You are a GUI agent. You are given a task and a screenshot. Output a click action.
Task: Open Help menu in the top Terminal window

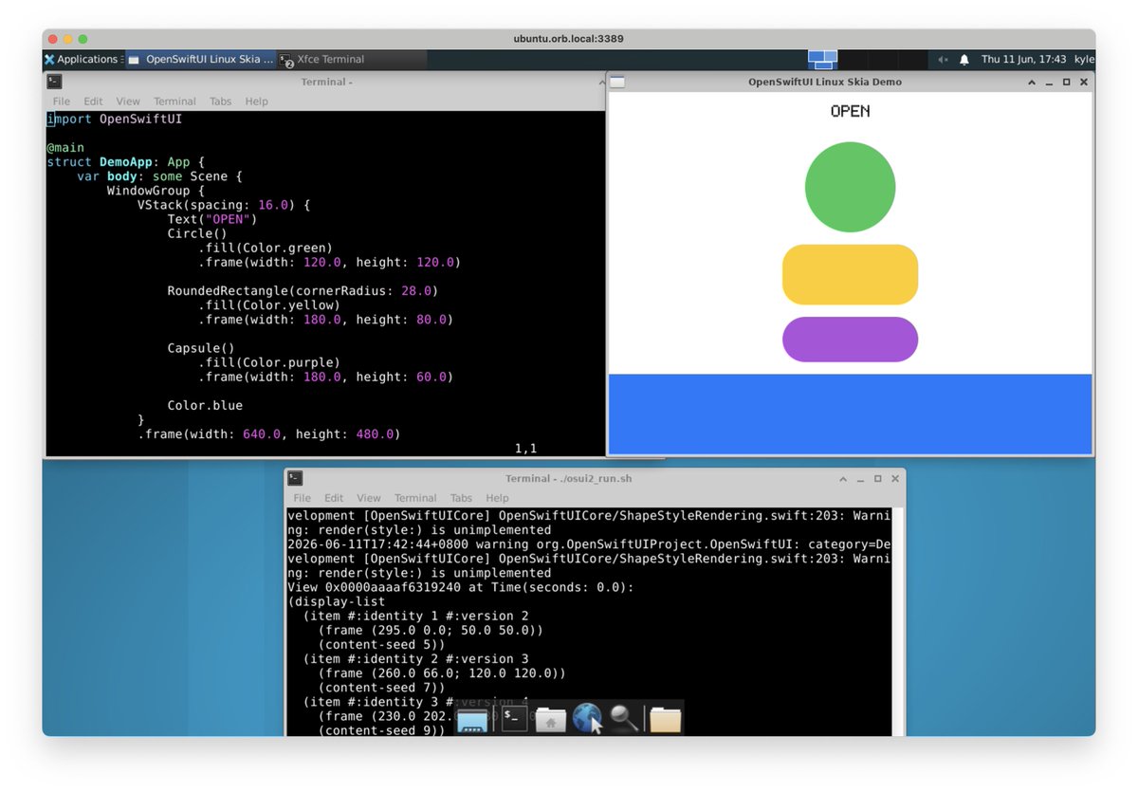[256, 101]
